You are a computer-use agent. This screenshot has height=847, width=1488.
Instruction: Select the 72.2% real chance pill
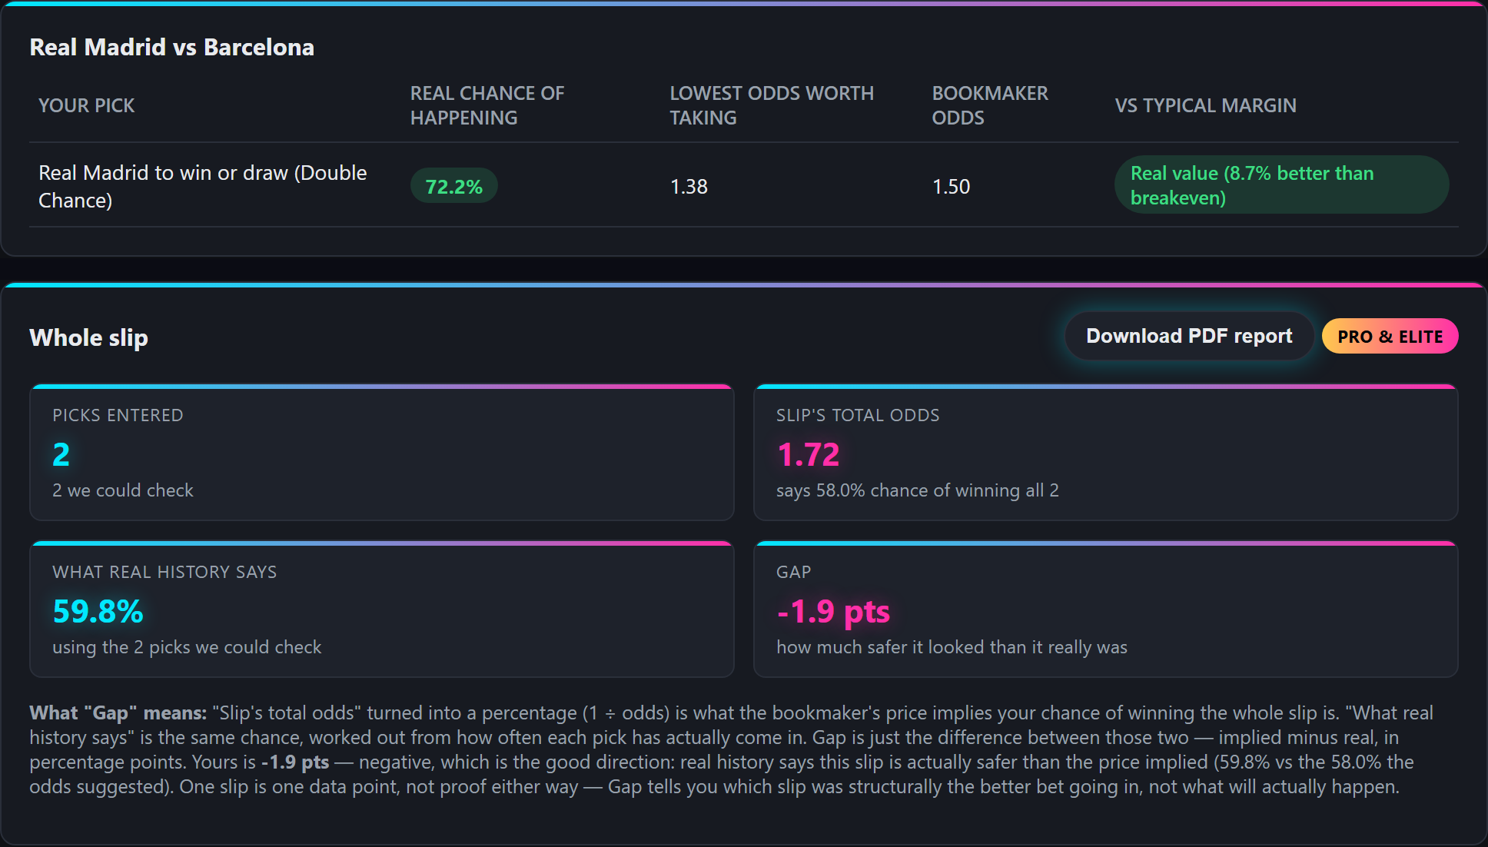[x=453, y=186]
